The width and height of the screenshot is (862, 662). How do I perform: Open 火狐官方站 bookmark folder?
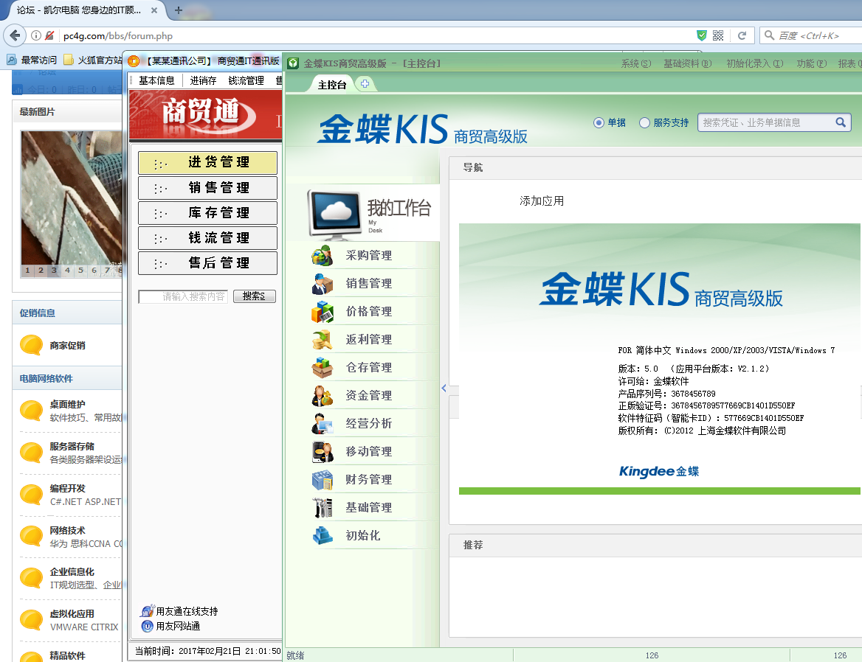point(92,60)
